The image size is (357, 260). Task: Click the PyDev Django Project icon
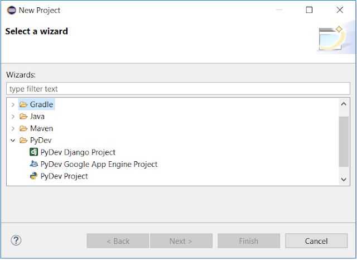(x=33, y=152)
